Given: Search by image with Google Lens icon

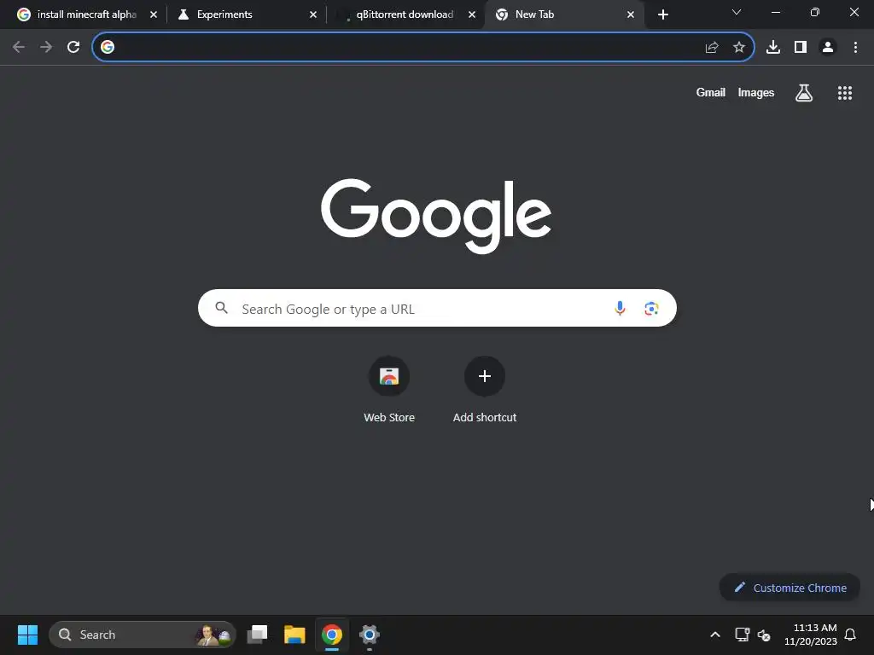Looking at the screenshot, I should 651,308.
